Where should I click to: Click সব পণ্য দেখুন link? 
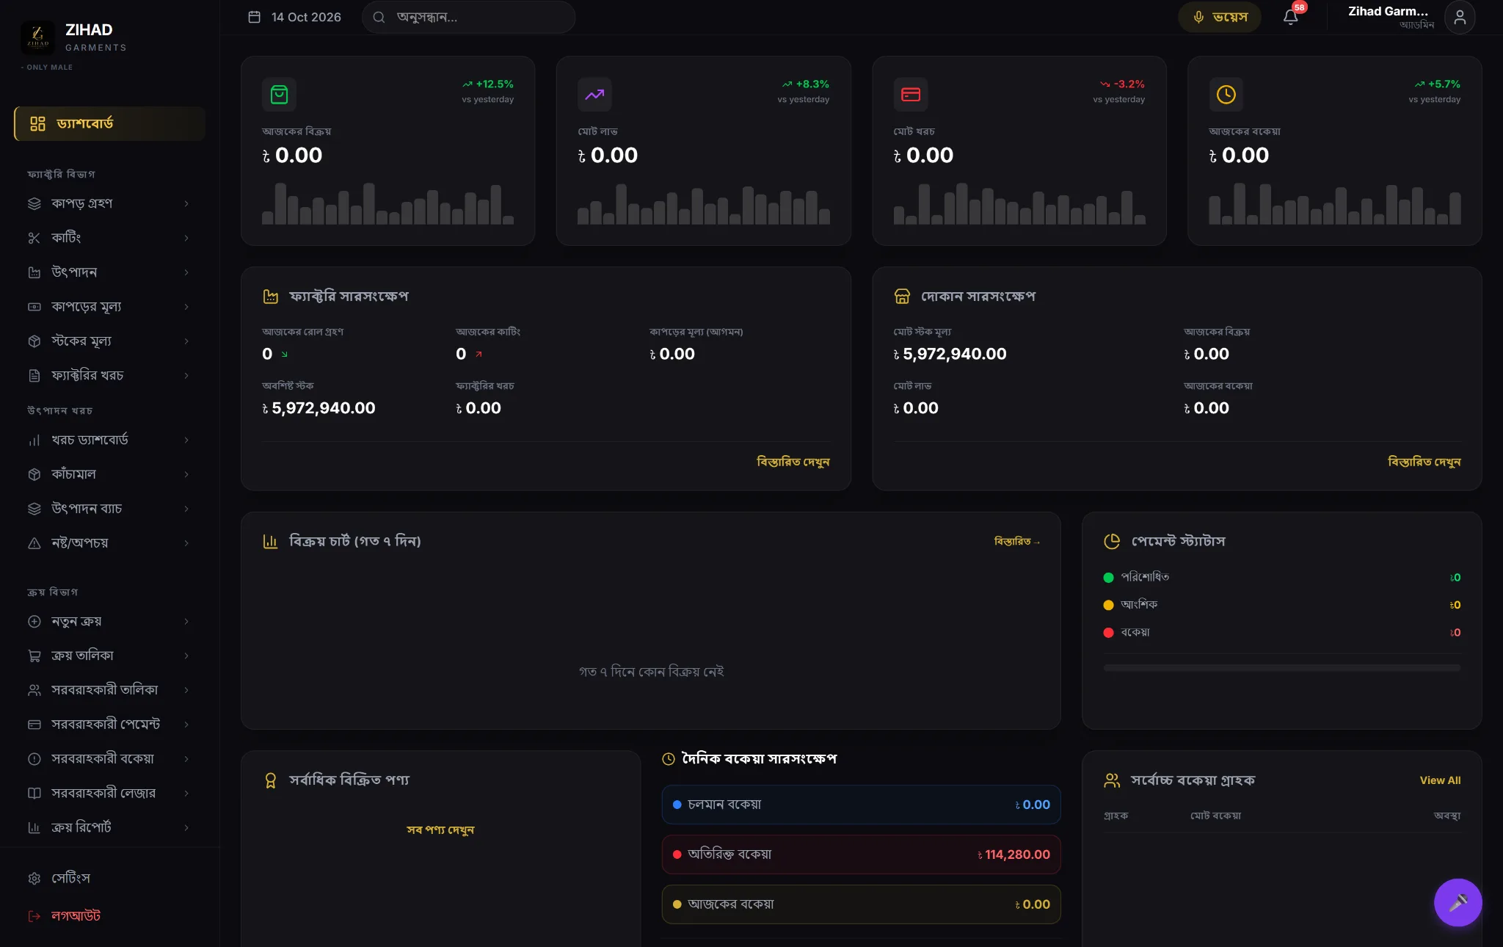(440, 830)
